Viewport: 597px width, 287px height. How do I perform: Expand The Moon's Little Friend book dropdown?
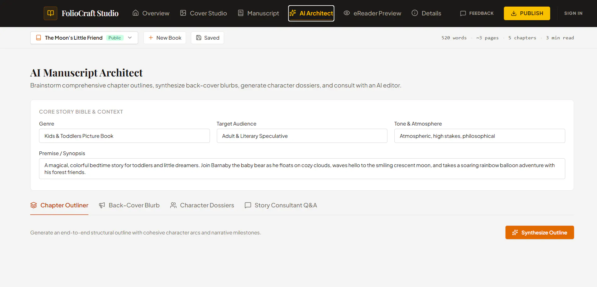(x=84, y=38)
